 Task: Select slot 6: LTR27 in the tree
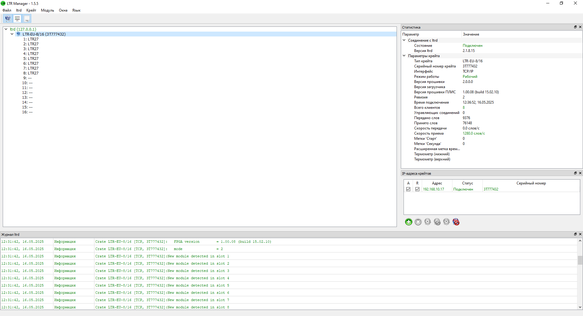pyautogui.click(x=31, y=63)
